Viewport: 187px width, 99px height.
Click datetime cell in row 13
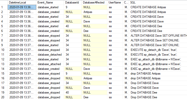tap(22, 64)
